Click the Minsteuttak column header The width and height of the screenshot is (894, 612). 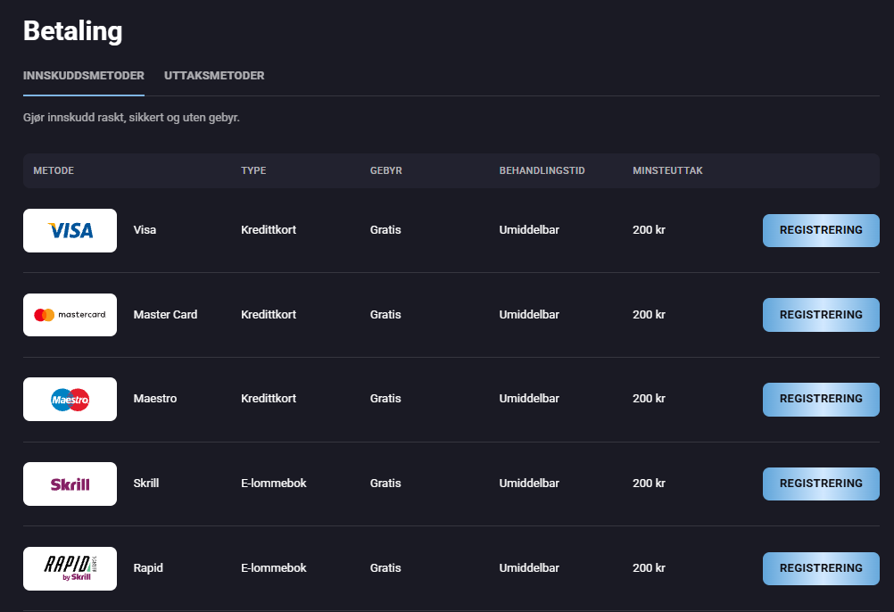tap(667, 170)
